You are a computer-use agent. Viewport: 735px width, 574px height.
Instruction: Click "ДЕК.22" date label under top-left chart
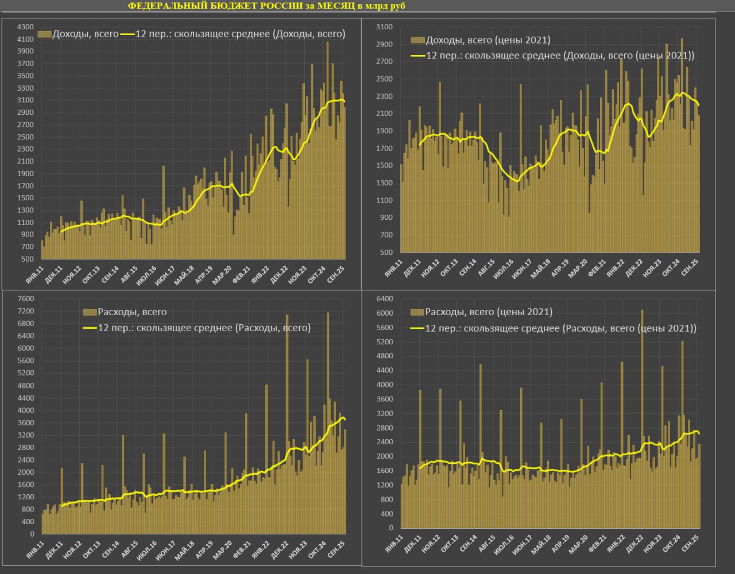(280, 275)
